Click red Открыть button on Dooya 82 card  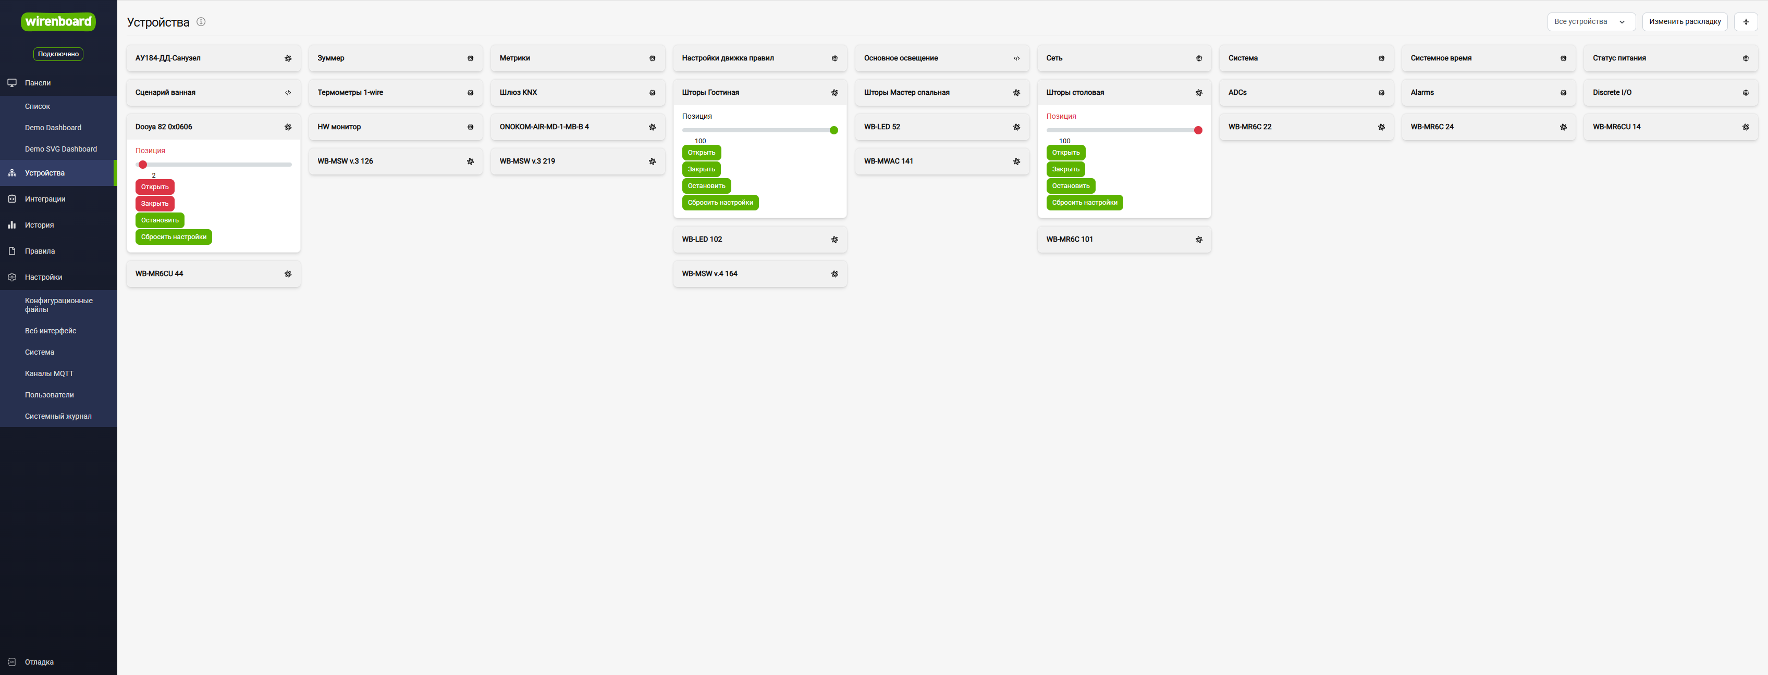[154, 186]
